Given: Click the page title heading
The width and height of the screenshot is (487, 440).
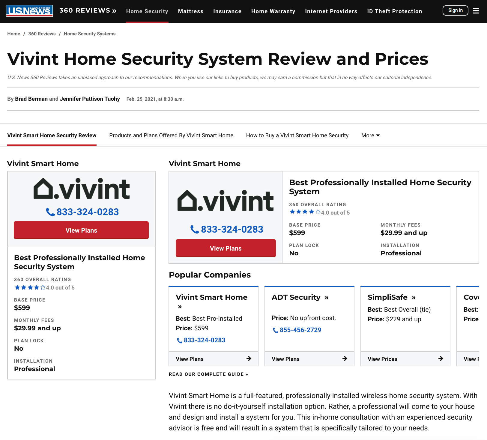Looking at the screenshot, I should click(x=218, y=59).
